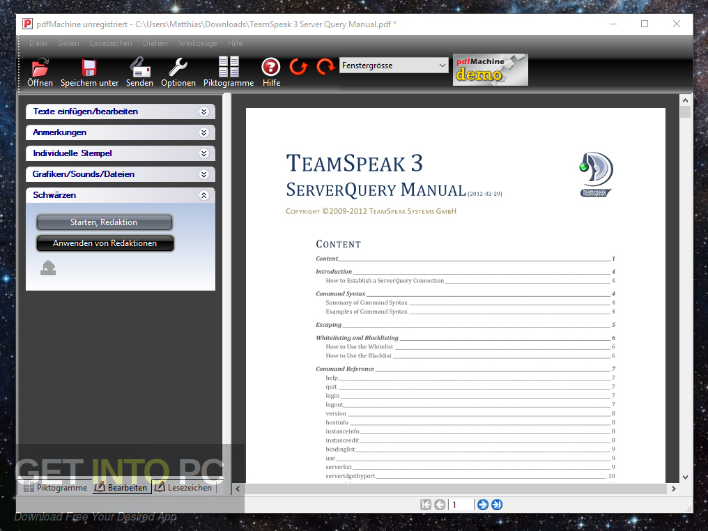This screenshot has height=531, width=708.
Task: Go to the next page arrow
Action: pos(483,505)
